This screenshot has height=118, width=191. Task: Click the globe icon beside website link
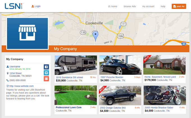coord(8,86)
